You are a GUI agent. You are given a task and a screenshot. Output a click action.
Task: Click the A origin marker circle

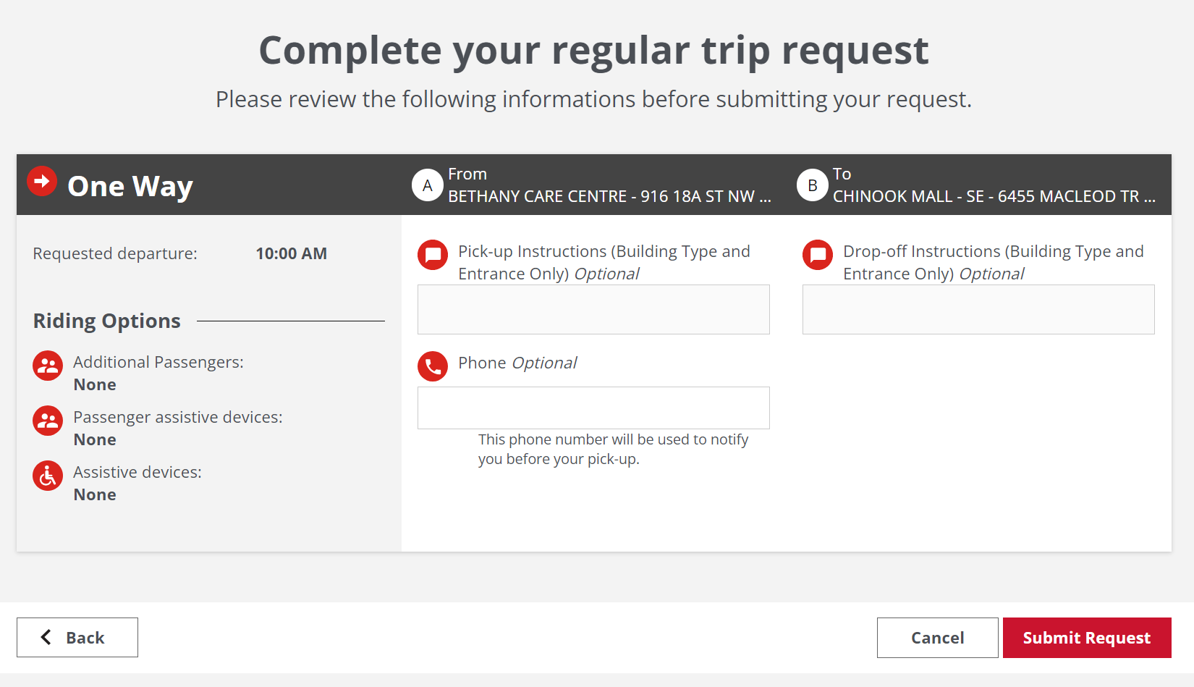click(x=428, y=185)
